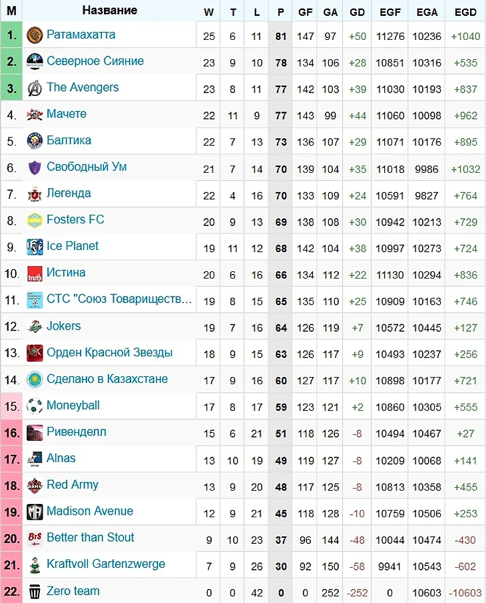Image resolution: width=486 pixels, height=603 pixels.
Task: Click the Red Army team logo icon
Action: pos(35,485)
